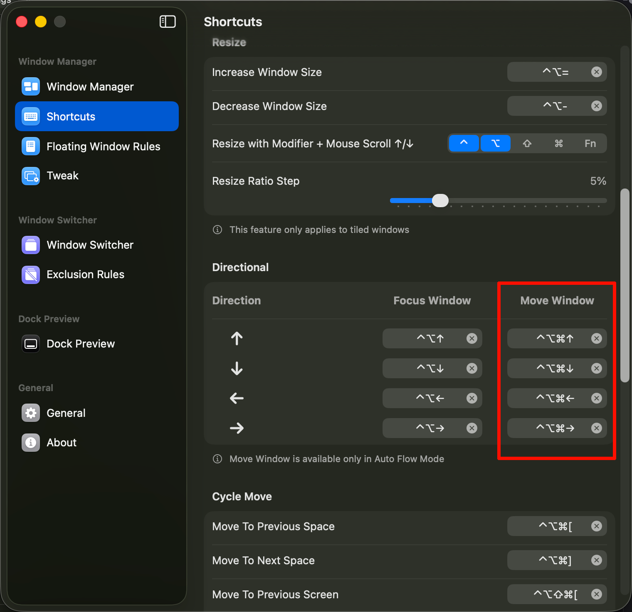Screen dimensions: 632x612
Task: Clear Move Window down shortcut
Action: coord(597,368)
